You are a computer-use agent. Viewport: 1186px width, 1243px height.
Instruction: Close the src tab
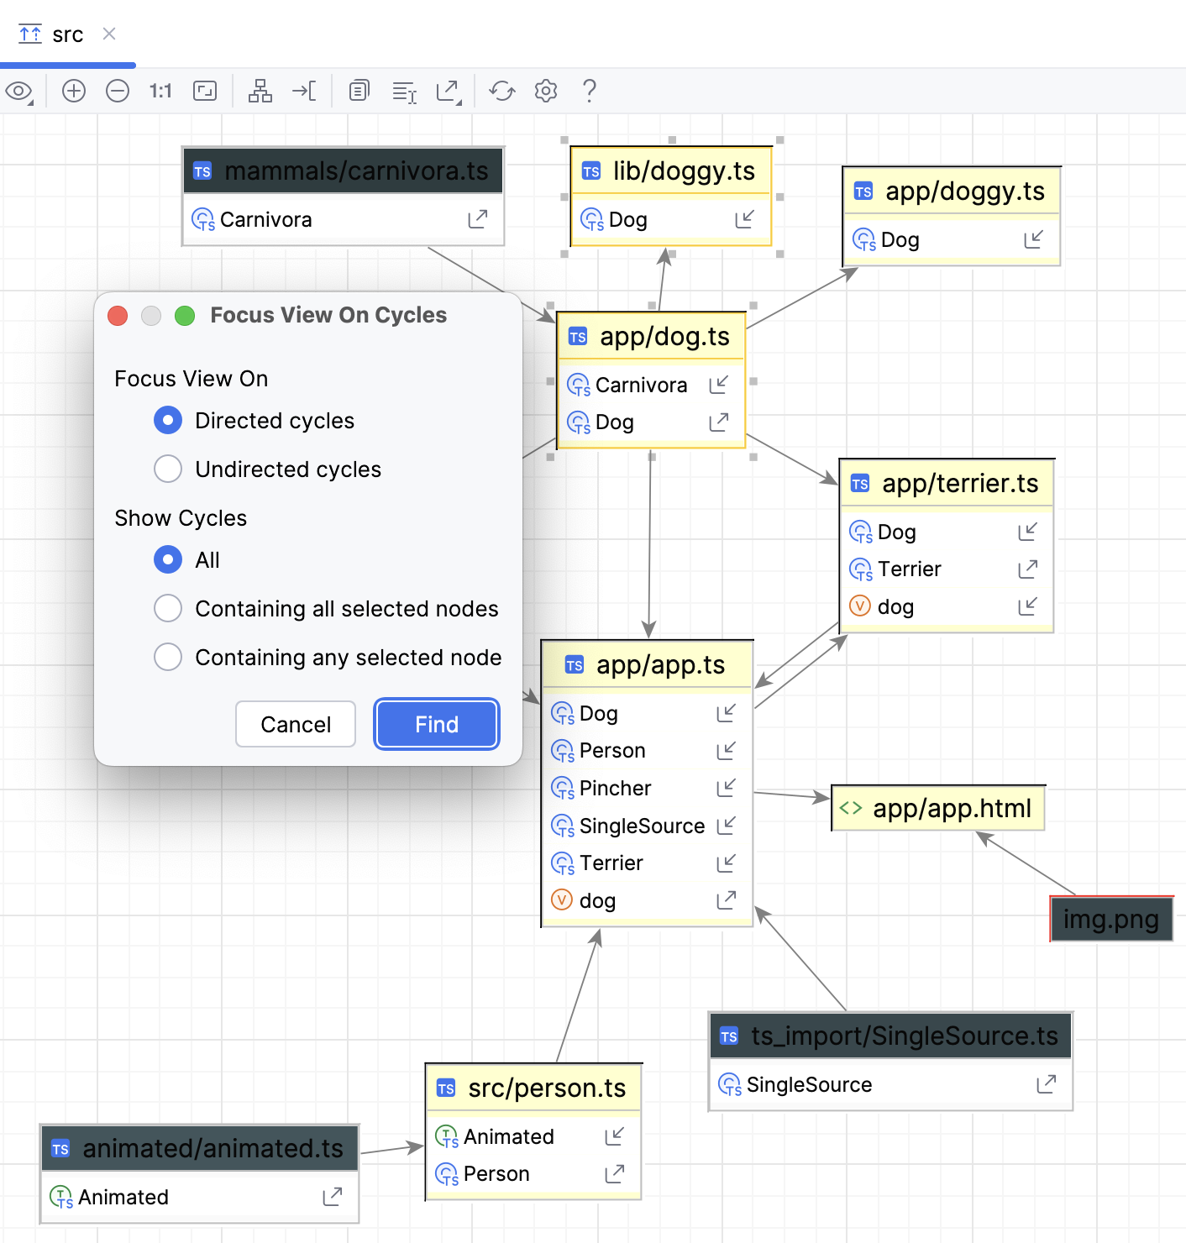(x=109, y=34)
